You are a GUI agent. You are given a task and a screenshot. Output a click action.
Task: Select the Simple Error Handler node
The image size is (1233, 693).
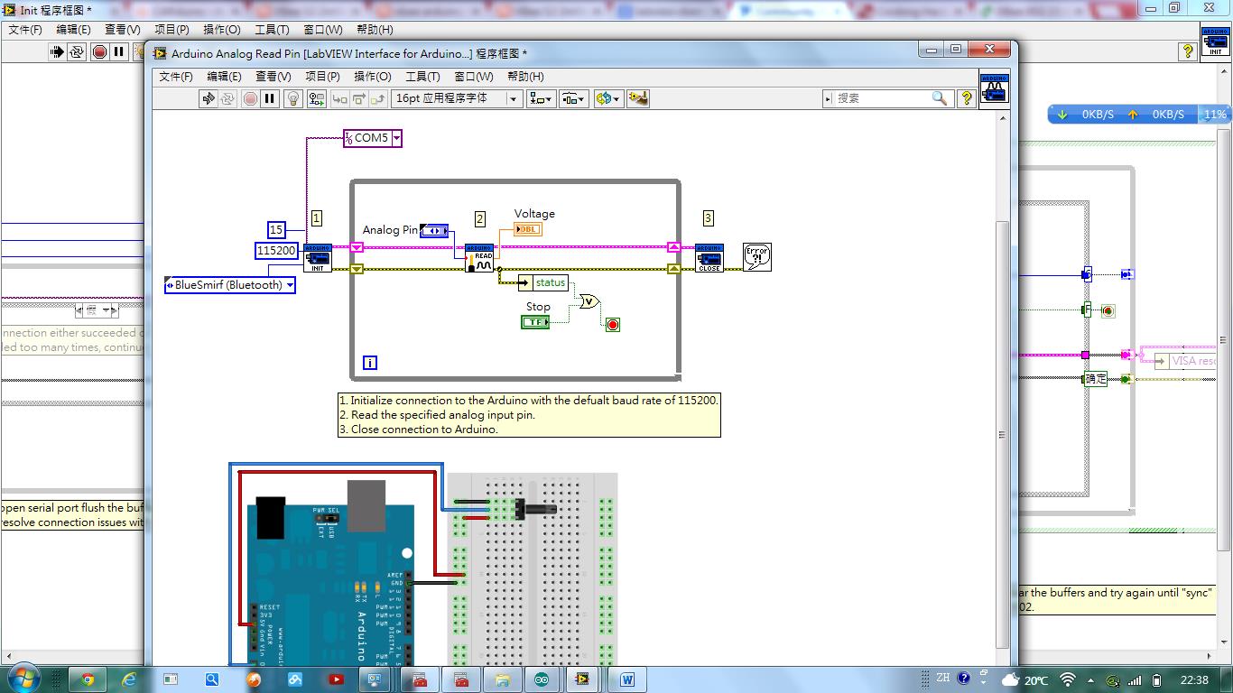tap(756, 257)
